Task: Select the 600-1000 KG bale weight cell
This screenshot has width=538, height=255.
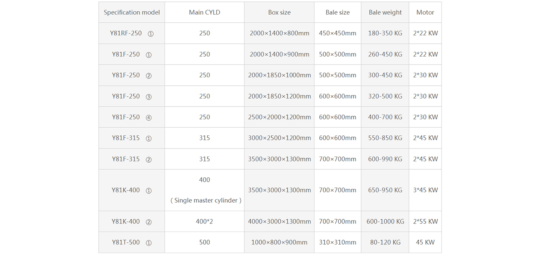Action: pyautogui.click(x=385, y=222)
